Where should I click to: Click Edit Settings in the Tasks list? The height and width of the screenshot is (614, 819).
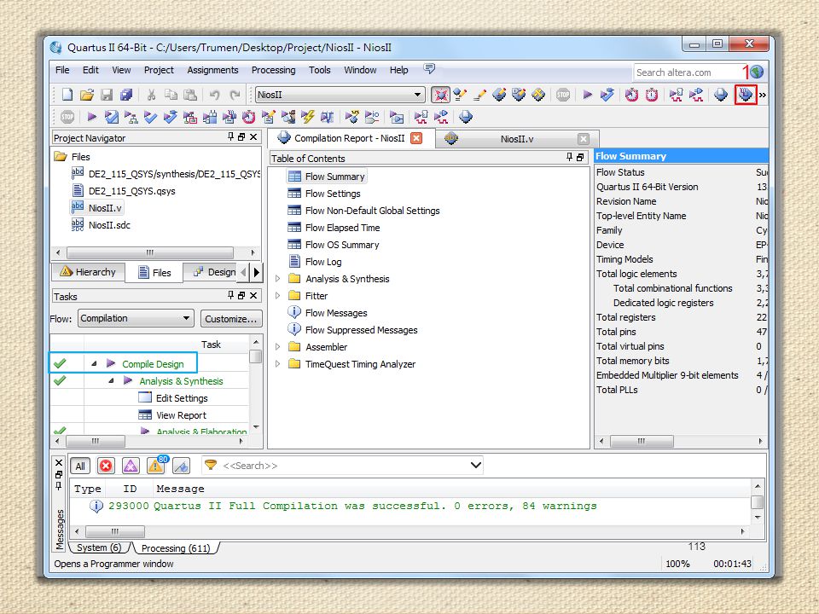(x=182, y=398)
